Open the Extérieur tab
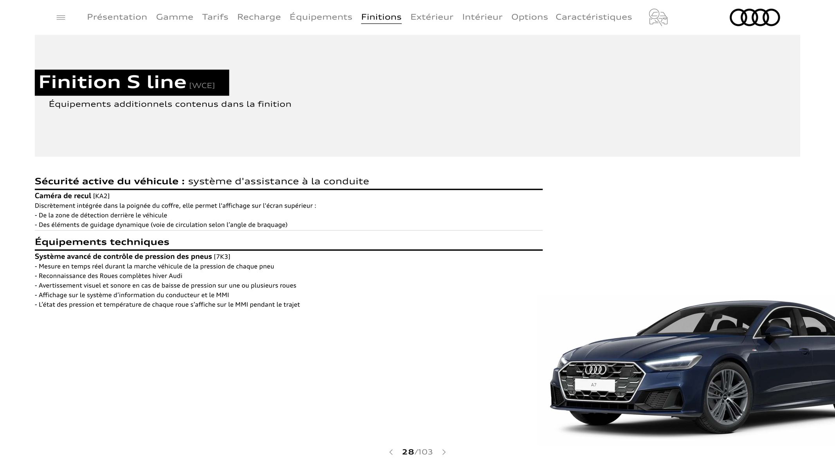This screenshot has width=835, height=470. tap(432, 17)
